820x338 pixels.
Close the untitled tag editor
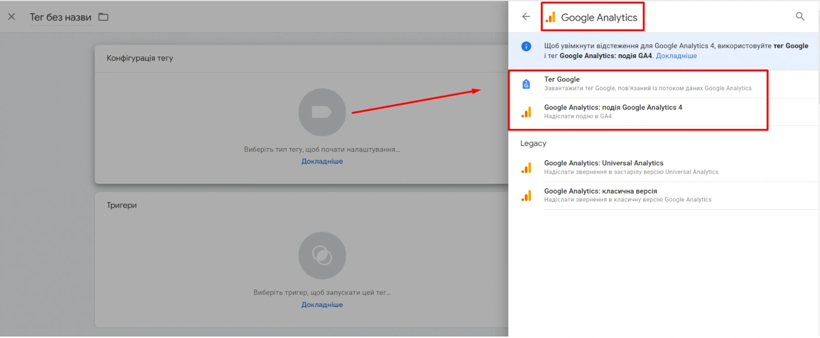(12, 17)
